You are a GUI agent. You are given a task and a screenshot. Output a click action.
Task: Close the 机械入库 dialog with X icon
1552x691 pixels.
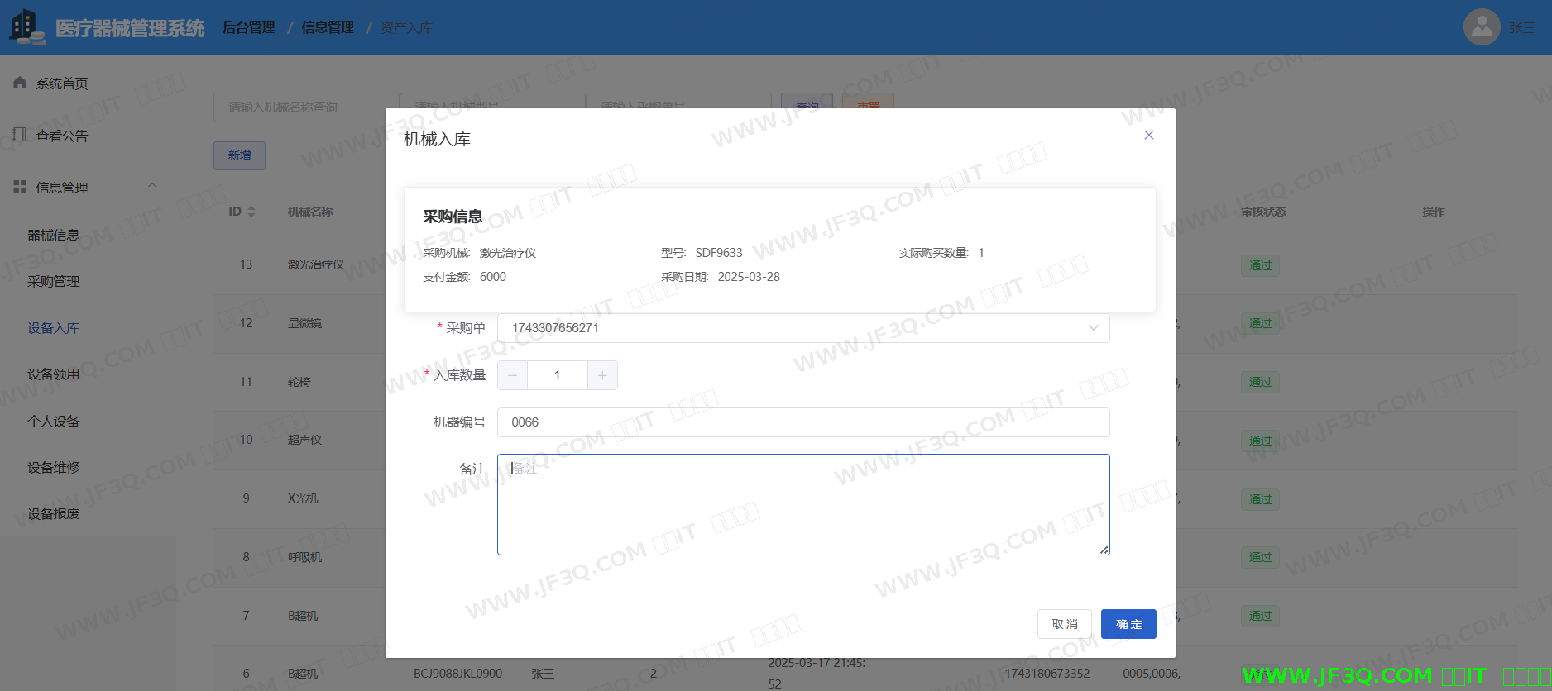pyautogui.click(x=1148, y=136)
